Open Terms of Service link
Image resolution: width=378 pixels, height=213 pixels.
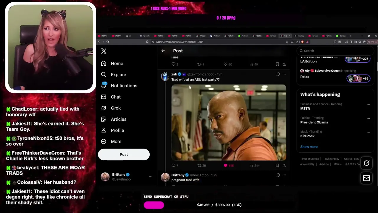[x=309, y=159]
